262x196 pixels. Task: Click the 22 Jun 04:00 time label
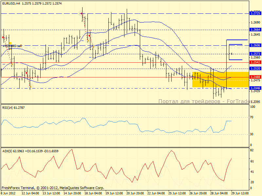(x=156, y=193)
